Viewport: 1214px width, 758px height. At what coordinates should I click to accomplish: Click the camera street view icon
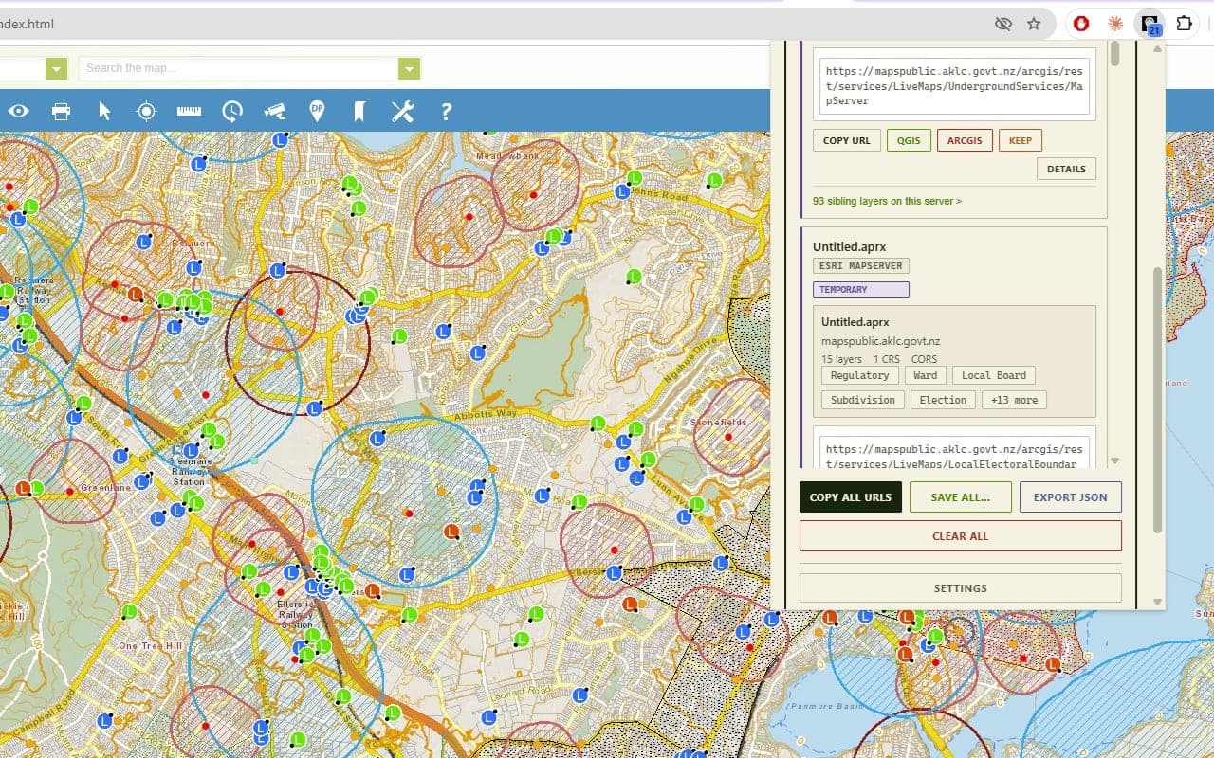275,111
